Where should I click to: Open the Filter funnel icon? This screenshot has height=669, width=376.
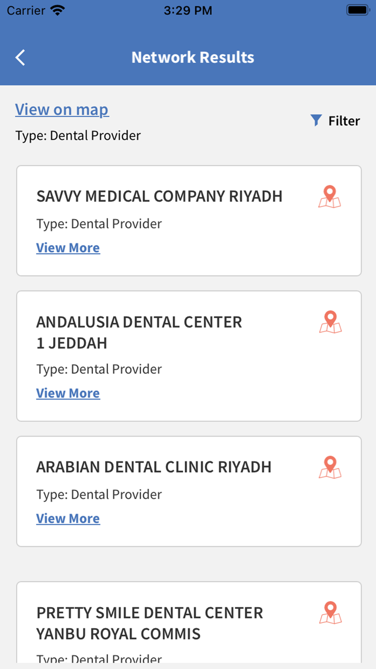315,120
